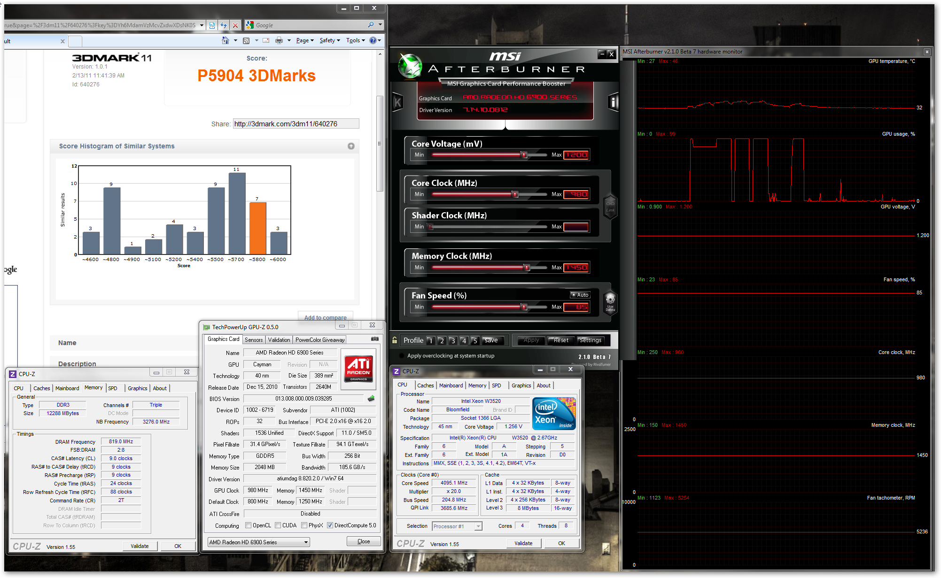
Task: Toggle the DirectCompute 5.0 checkbox
Action: click(x=330, y=525)
